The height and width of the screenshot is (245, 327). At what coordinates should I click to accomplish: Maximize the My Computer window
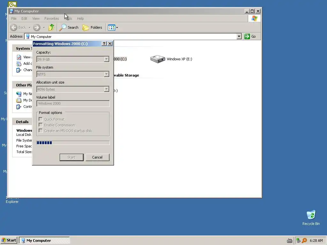[x=252, y=11]
